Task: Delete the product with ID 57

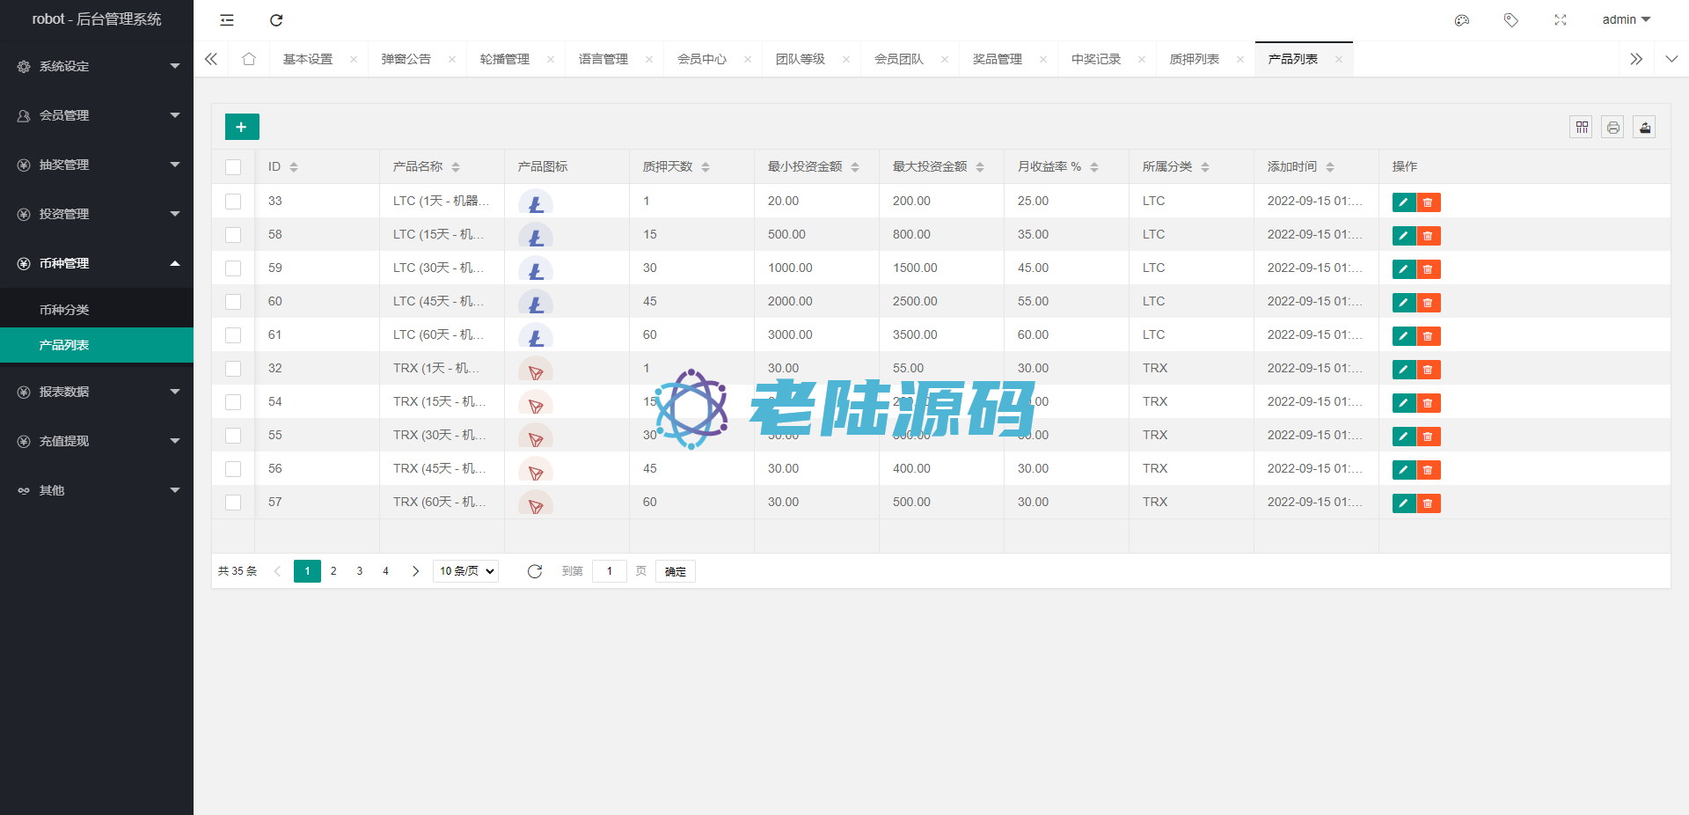Action: point(1428,503)
